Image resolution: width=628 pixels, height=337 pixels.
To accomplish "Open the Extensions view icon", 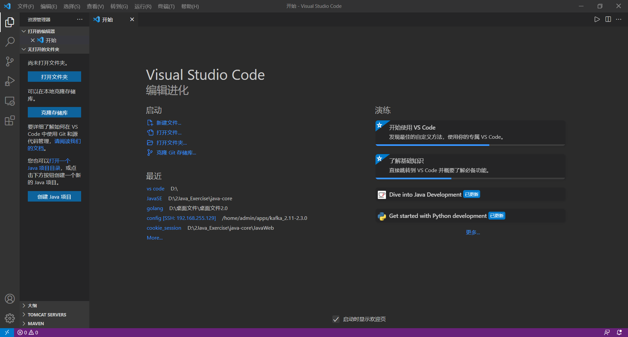I will [10, 120].
